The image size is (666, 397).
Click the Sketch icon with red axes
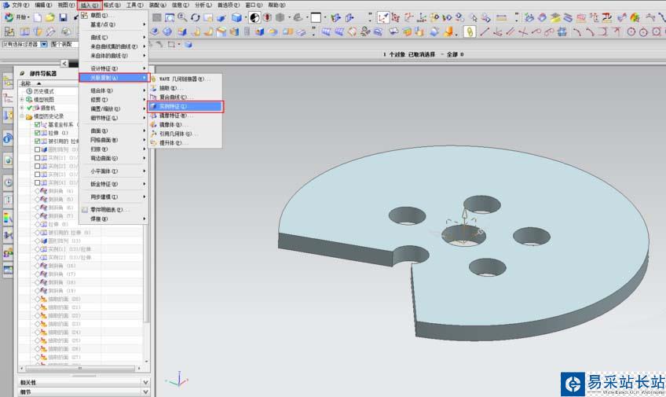(x=383, y=17)
